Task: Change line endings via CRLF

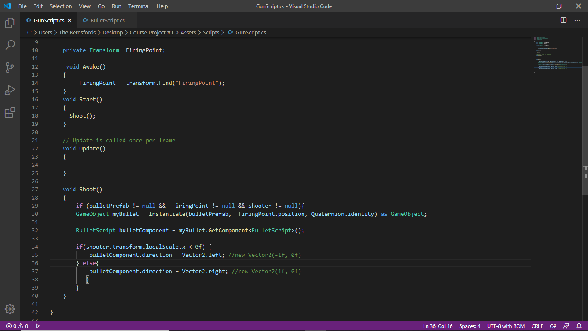Action: pos(537,326)
